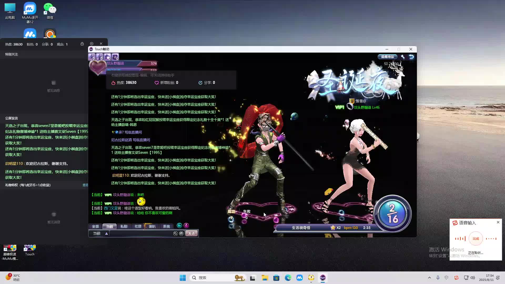The image size is (505, 284).
Task: Switch to the 系统 chat tab
Action: [166, 226]
